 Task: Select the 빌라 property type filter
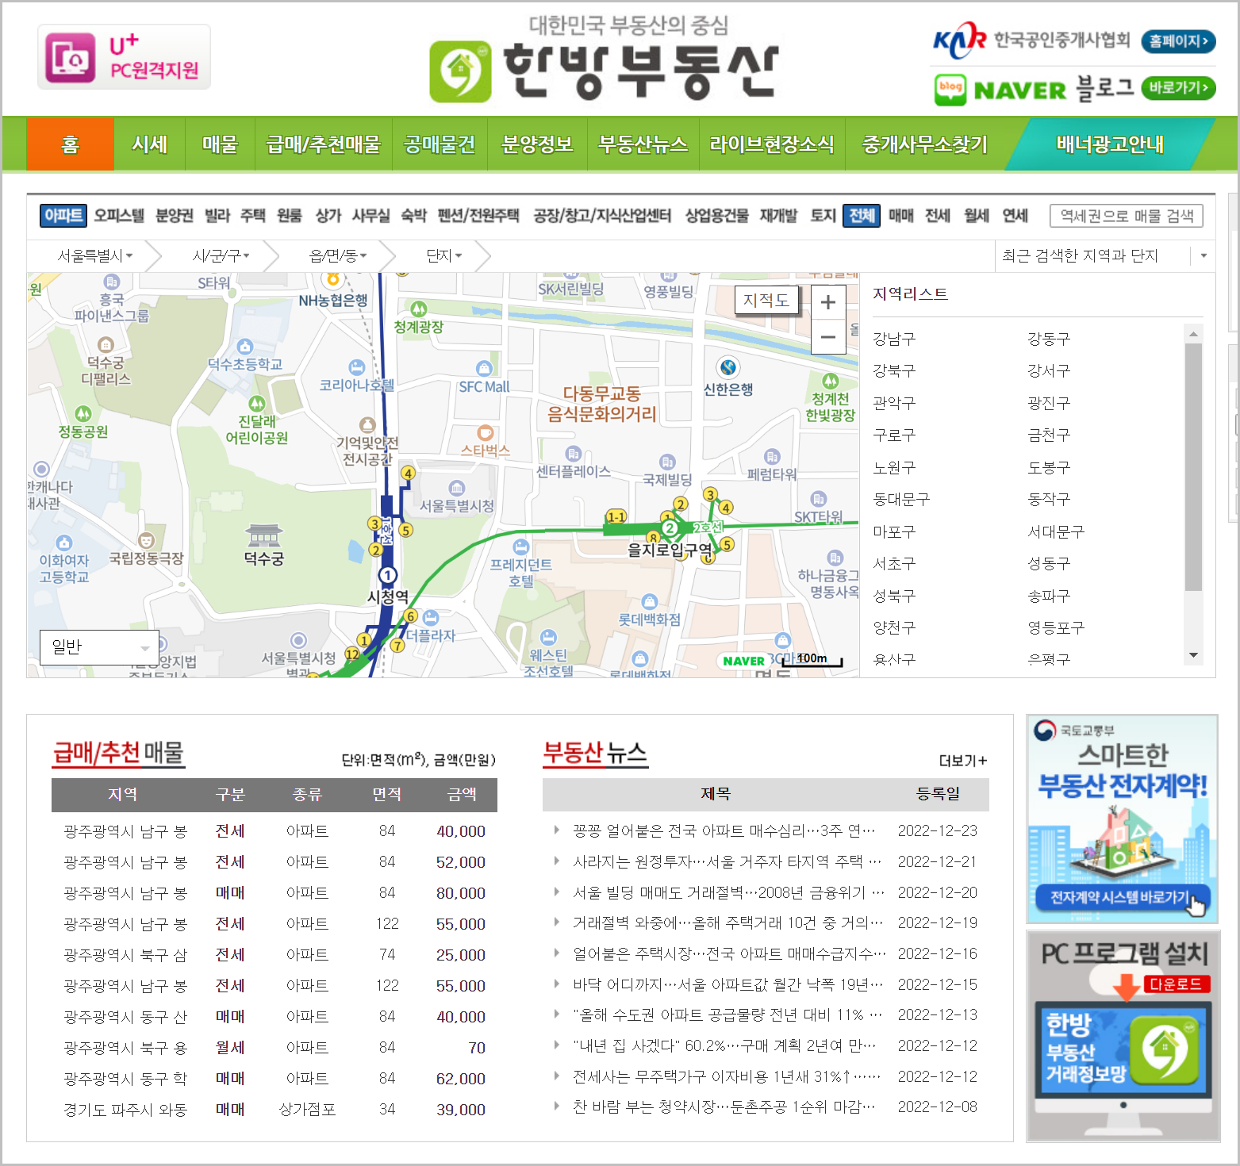(217, 215)
